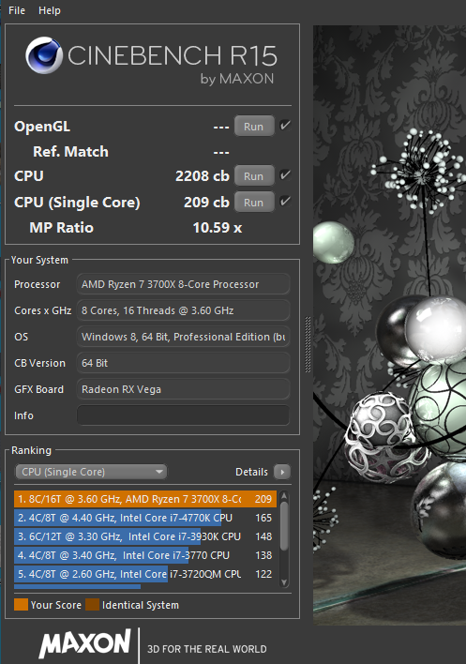Screen dimensions: 466x664
Task: Click the panel splitter handle
Action: pyautogui.click(x=308, y=345)
